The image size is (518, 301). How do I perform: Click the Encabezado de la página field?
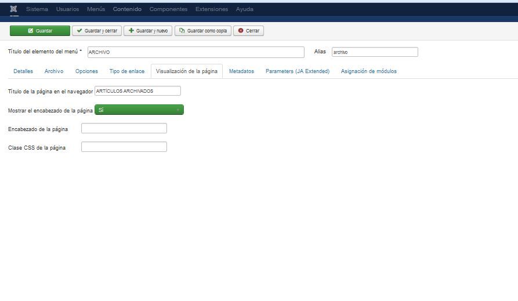124,128
